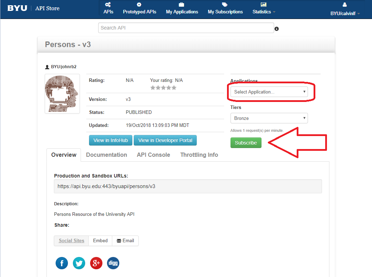This screenshot has height=277, width=372.
Task: Click the APIs gears icon
Action: (x=108, y=5)
